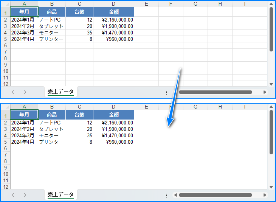Select column H header in lower sheet

(220, 107)
